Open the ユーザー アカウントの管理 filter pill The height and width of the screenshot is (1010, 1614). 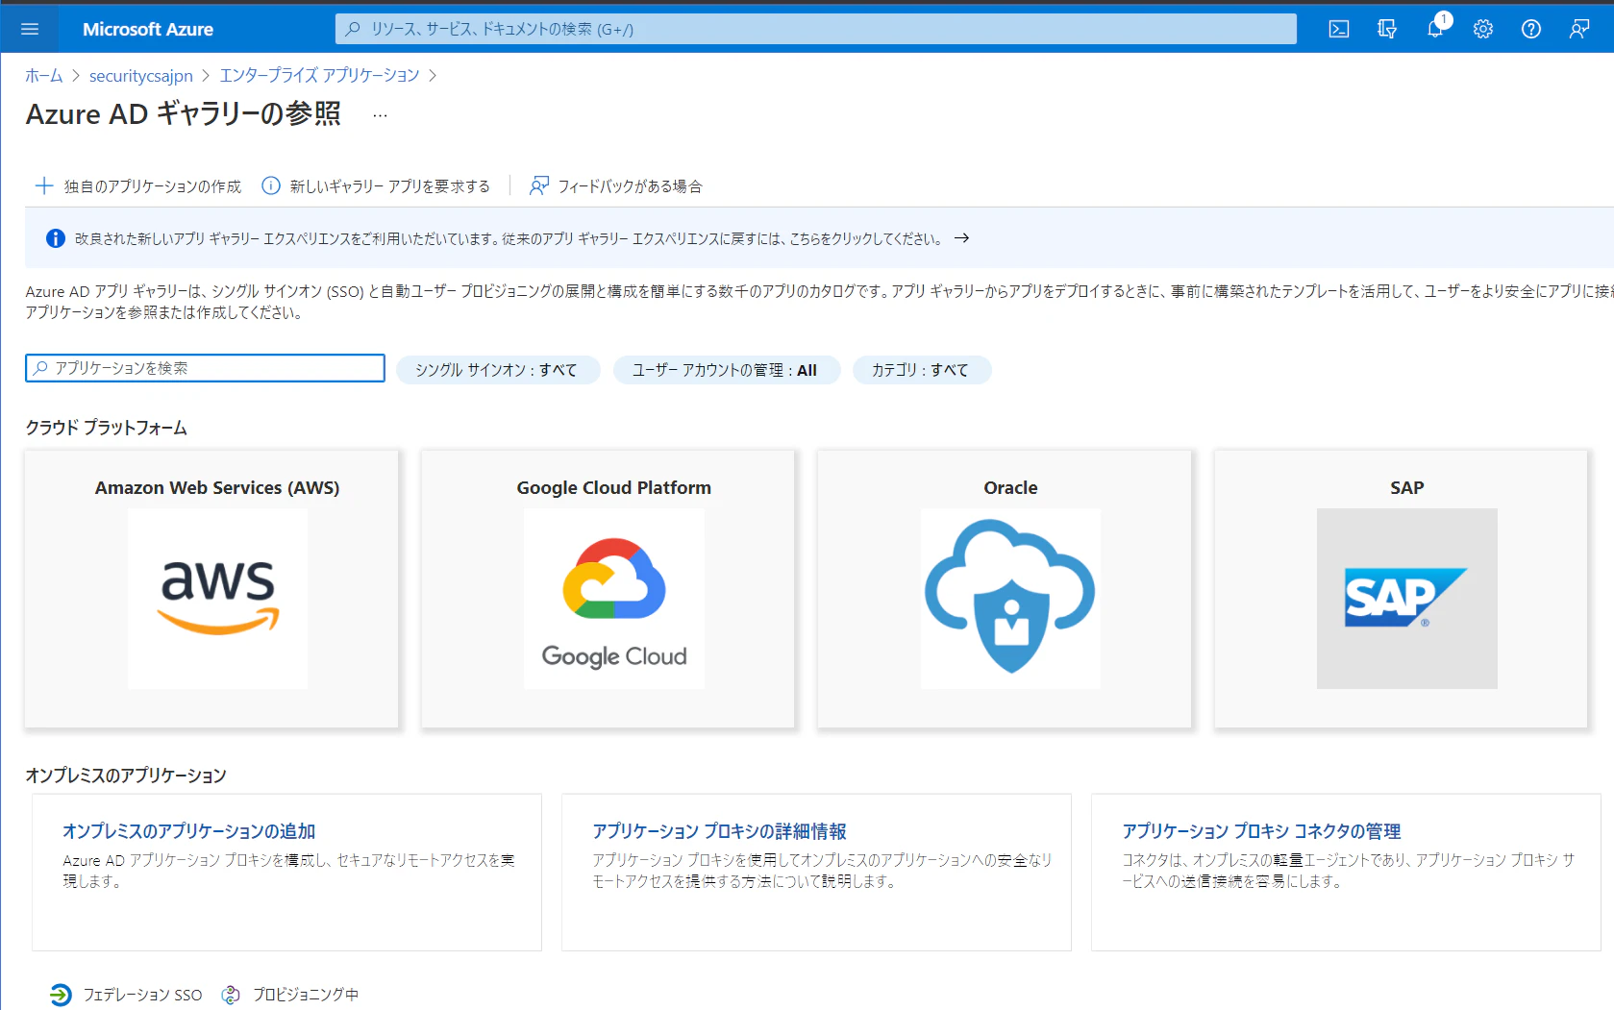(725, 370)
